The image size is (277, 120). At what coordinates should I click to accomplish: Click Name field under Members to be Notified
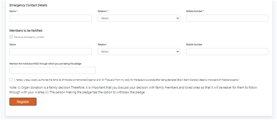click(x=51, y=52)
